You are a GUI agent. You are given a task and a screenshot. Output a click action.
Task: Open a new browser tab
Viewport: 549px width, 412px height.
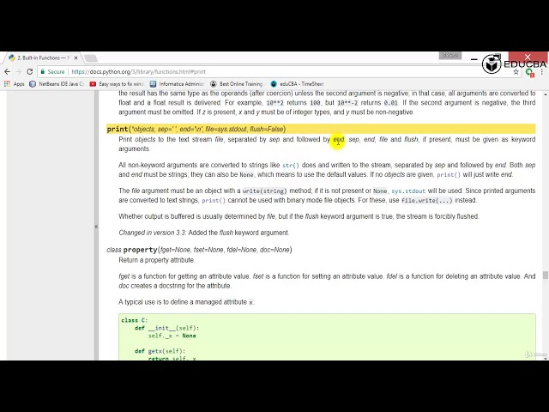[x=91, y=58]
